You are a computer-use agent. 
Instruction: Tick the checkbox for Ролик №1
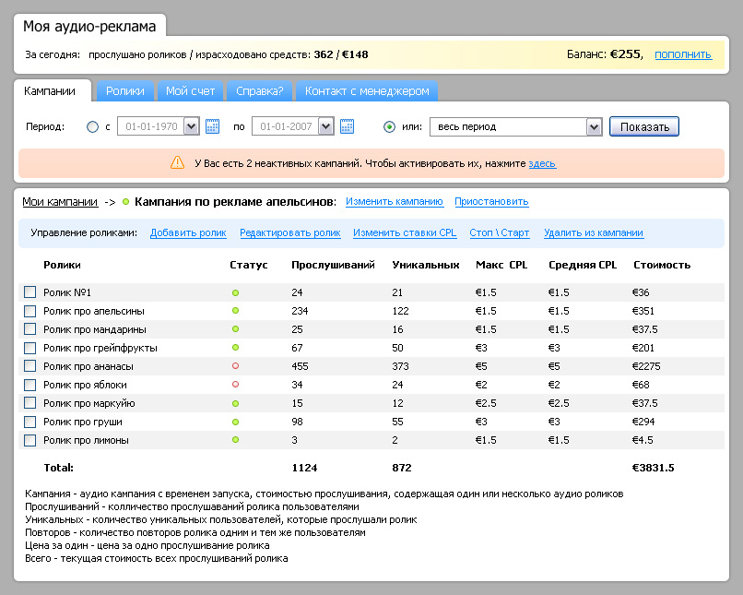(x=29, y=292)
